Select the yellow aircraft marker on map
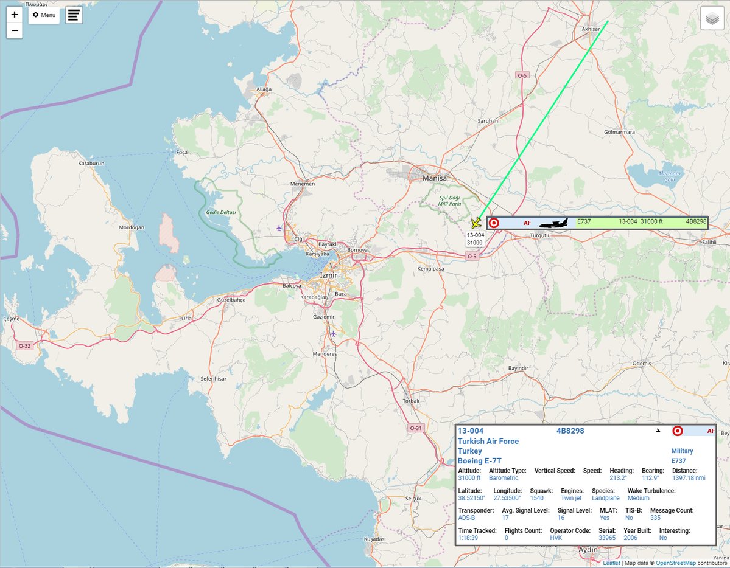The height and width of the screenshot is (568, 730). coord(476,223)
